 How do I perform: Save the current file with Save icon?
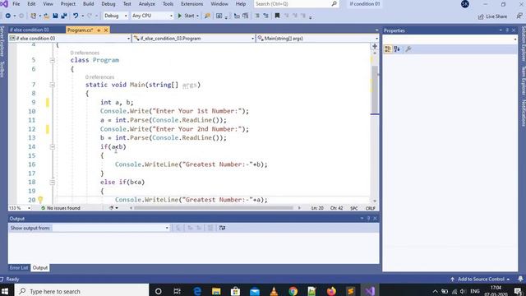pyautogui.click(x=55, y=16)
